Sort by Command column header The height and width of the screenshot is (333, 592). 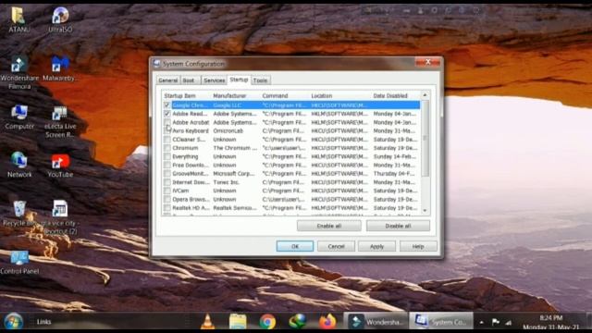click(x=285, y=96)
